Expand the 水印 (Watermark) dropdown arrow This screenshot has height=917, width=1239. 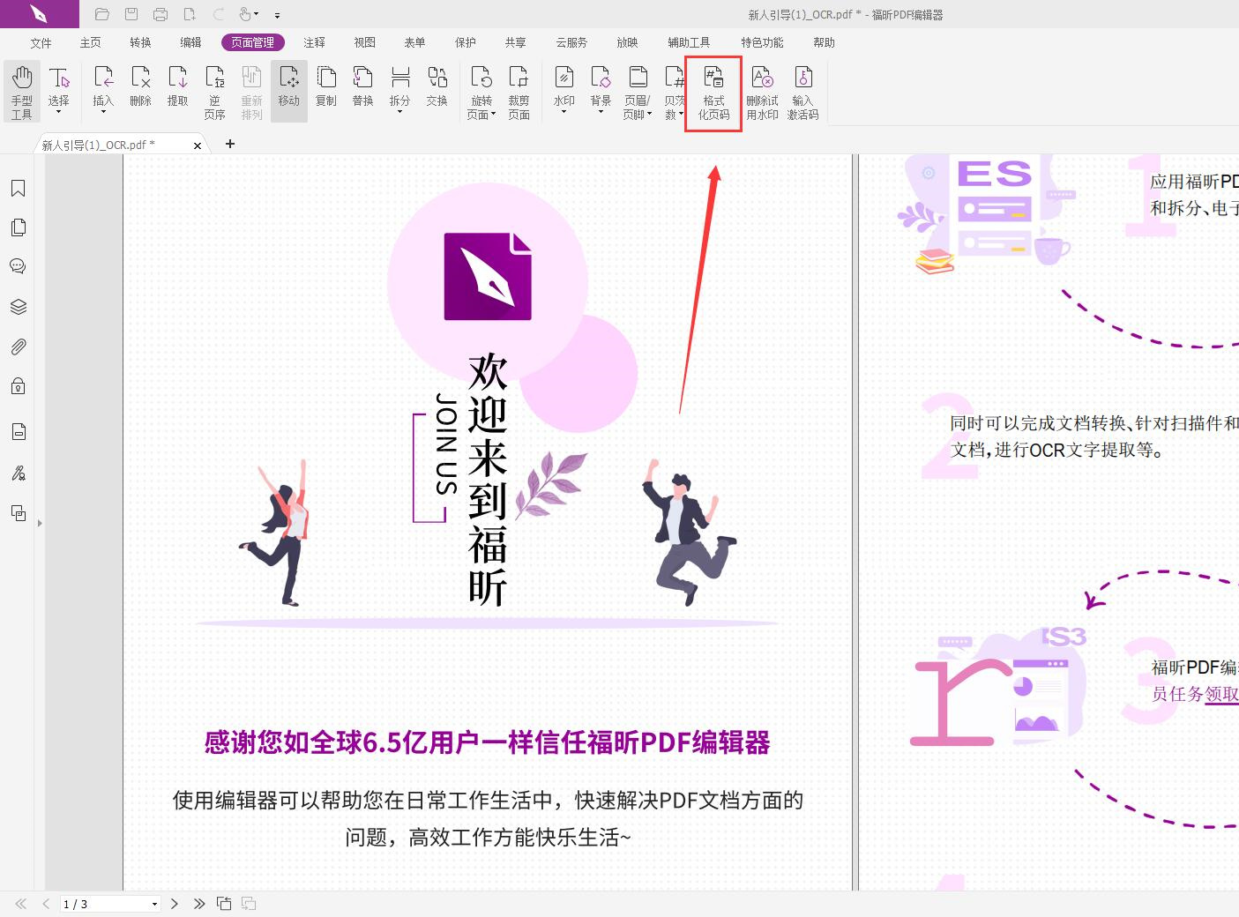(x=564, y=111)
